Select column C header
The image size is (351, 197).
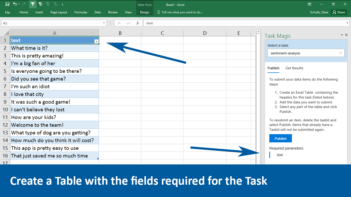(162, 33)
